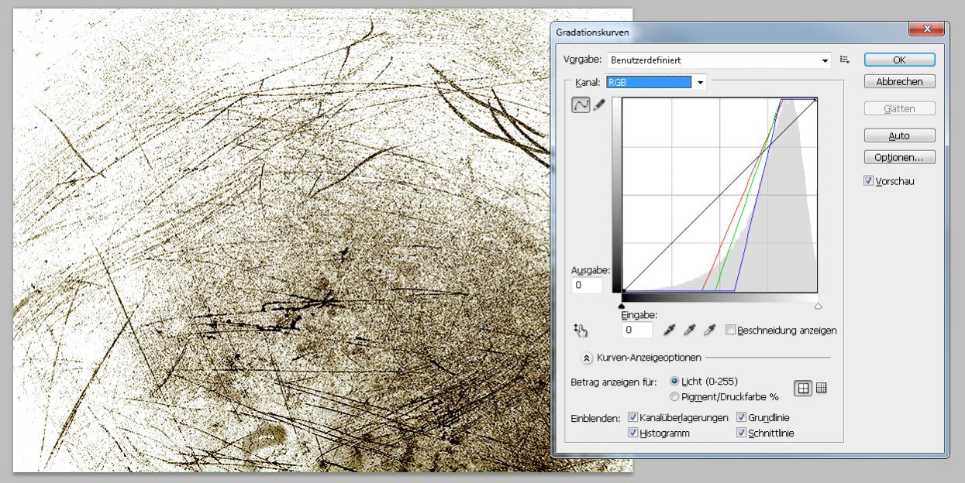Select the bottom-left curve point
Image resolution: width=965 pixels, height=483 pixels.
tap(623, 292)
